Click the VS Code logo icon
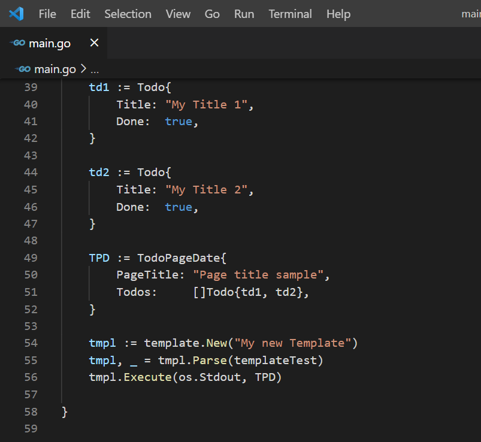Image resolution: width=481 pixels, height=442 pixels. coord(16,14)
